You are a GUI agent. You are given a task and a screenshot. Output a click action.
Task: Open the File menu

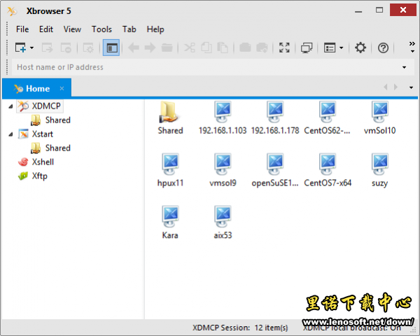click(x=22, y=29)
